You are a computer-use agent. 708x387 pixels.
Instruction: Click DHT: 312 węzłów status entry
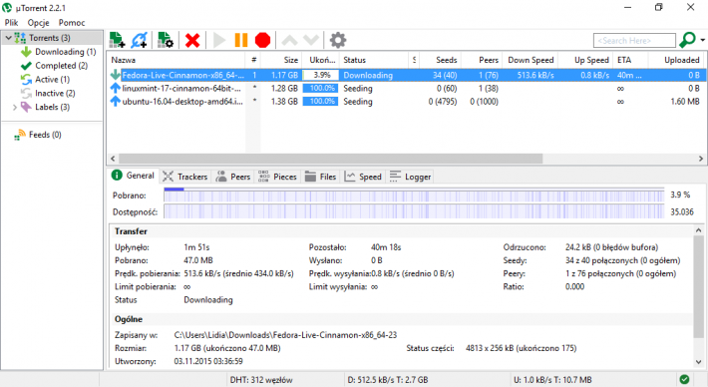pos(261,380)
